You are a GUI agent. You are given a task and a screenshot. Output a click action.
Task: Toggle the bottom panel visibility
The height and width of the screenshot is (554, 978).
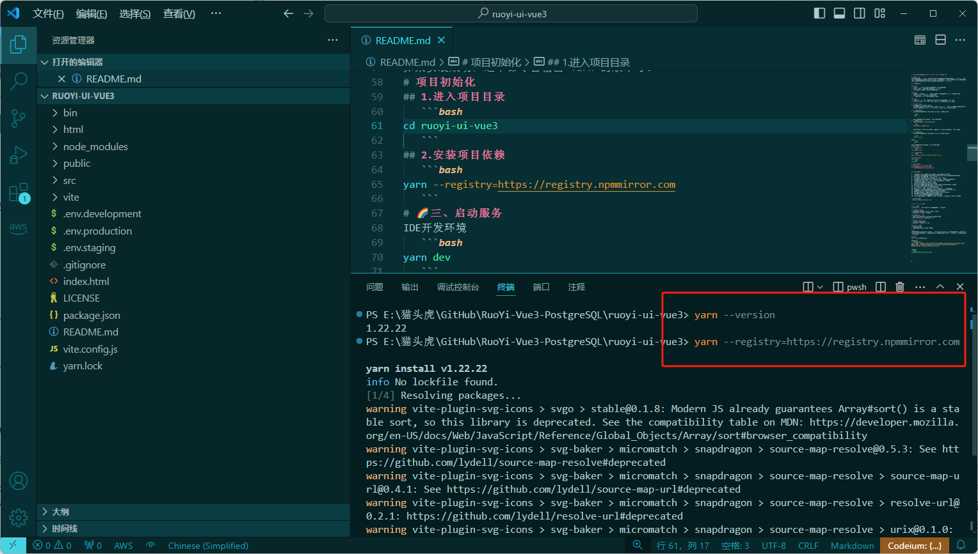(839, 13)
